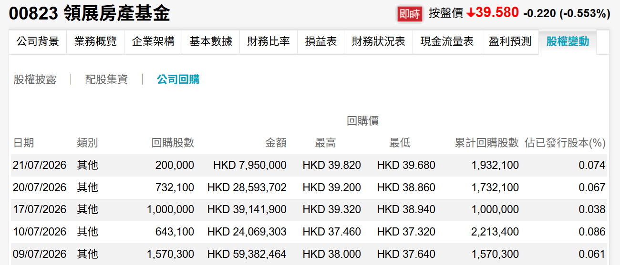The image size is (620, 265).
Task: Select the 基本數據 tab
Action: (211, 41)
